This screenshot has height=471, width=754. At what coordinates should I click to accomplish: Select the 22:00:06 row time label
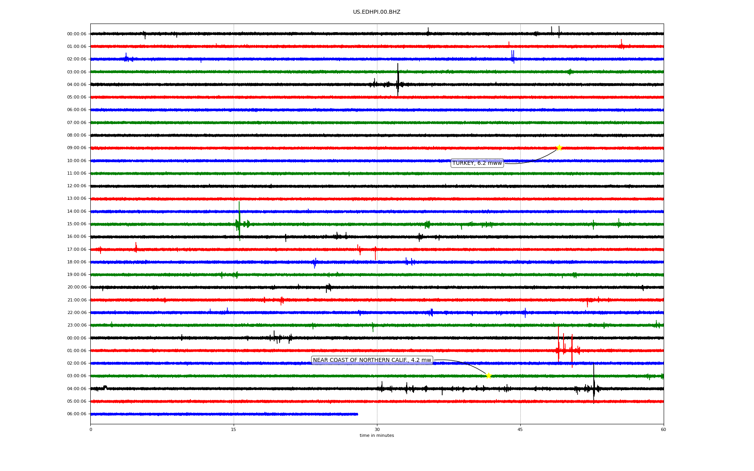coord(77,313)
